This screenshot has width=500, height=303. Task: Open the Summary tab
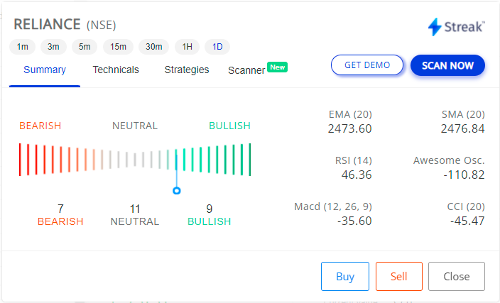(x=45, y=70)
